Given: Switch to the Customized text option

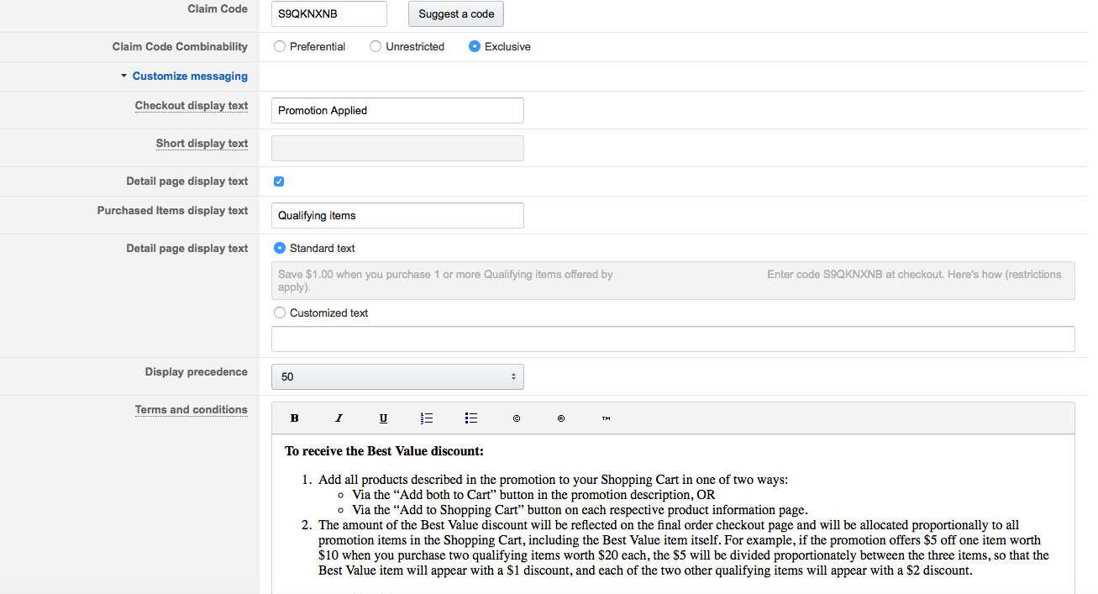Looking at the screenshot, I should pyautogui.click(x=280, y=313).
